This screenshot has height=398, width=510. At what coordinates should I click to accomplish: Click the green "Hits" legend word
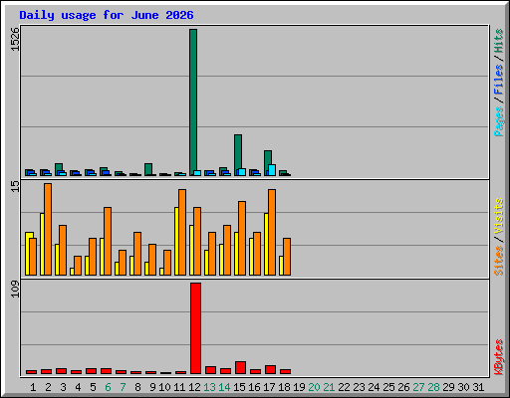499,41
